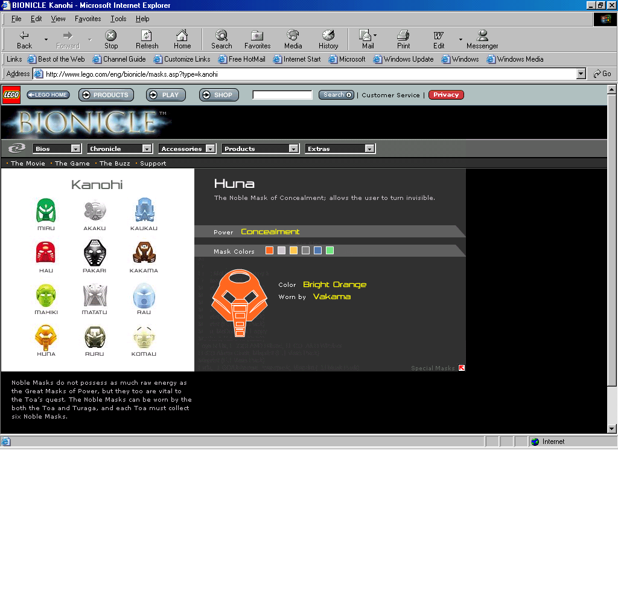The image size is (618, 604).
Task: Click the Stop toolbar icon
Action: click(x=111, y=36)
